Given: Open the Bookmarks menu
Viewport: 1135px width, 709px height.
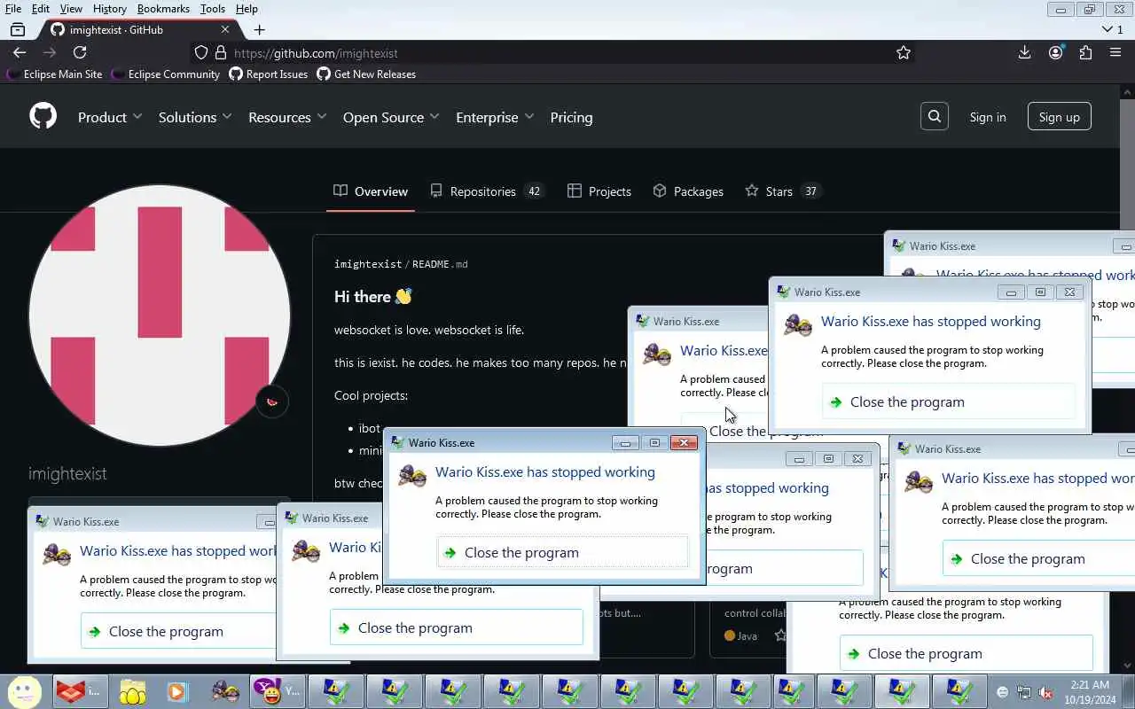Looking at the screenshot, I should 163,9.
